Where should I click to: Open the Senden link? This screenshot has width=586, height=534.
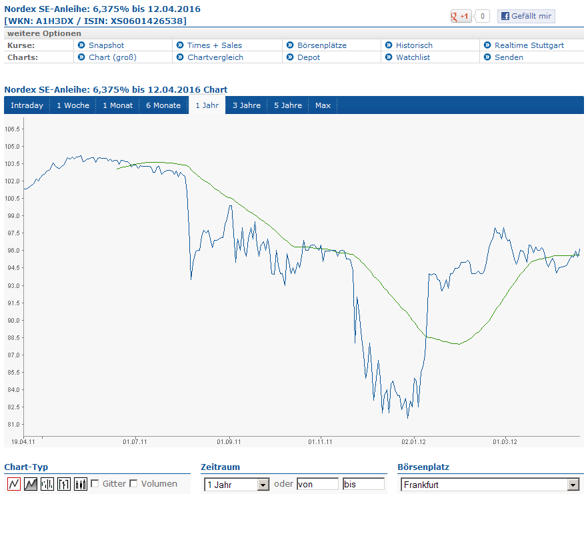point(509,57)
